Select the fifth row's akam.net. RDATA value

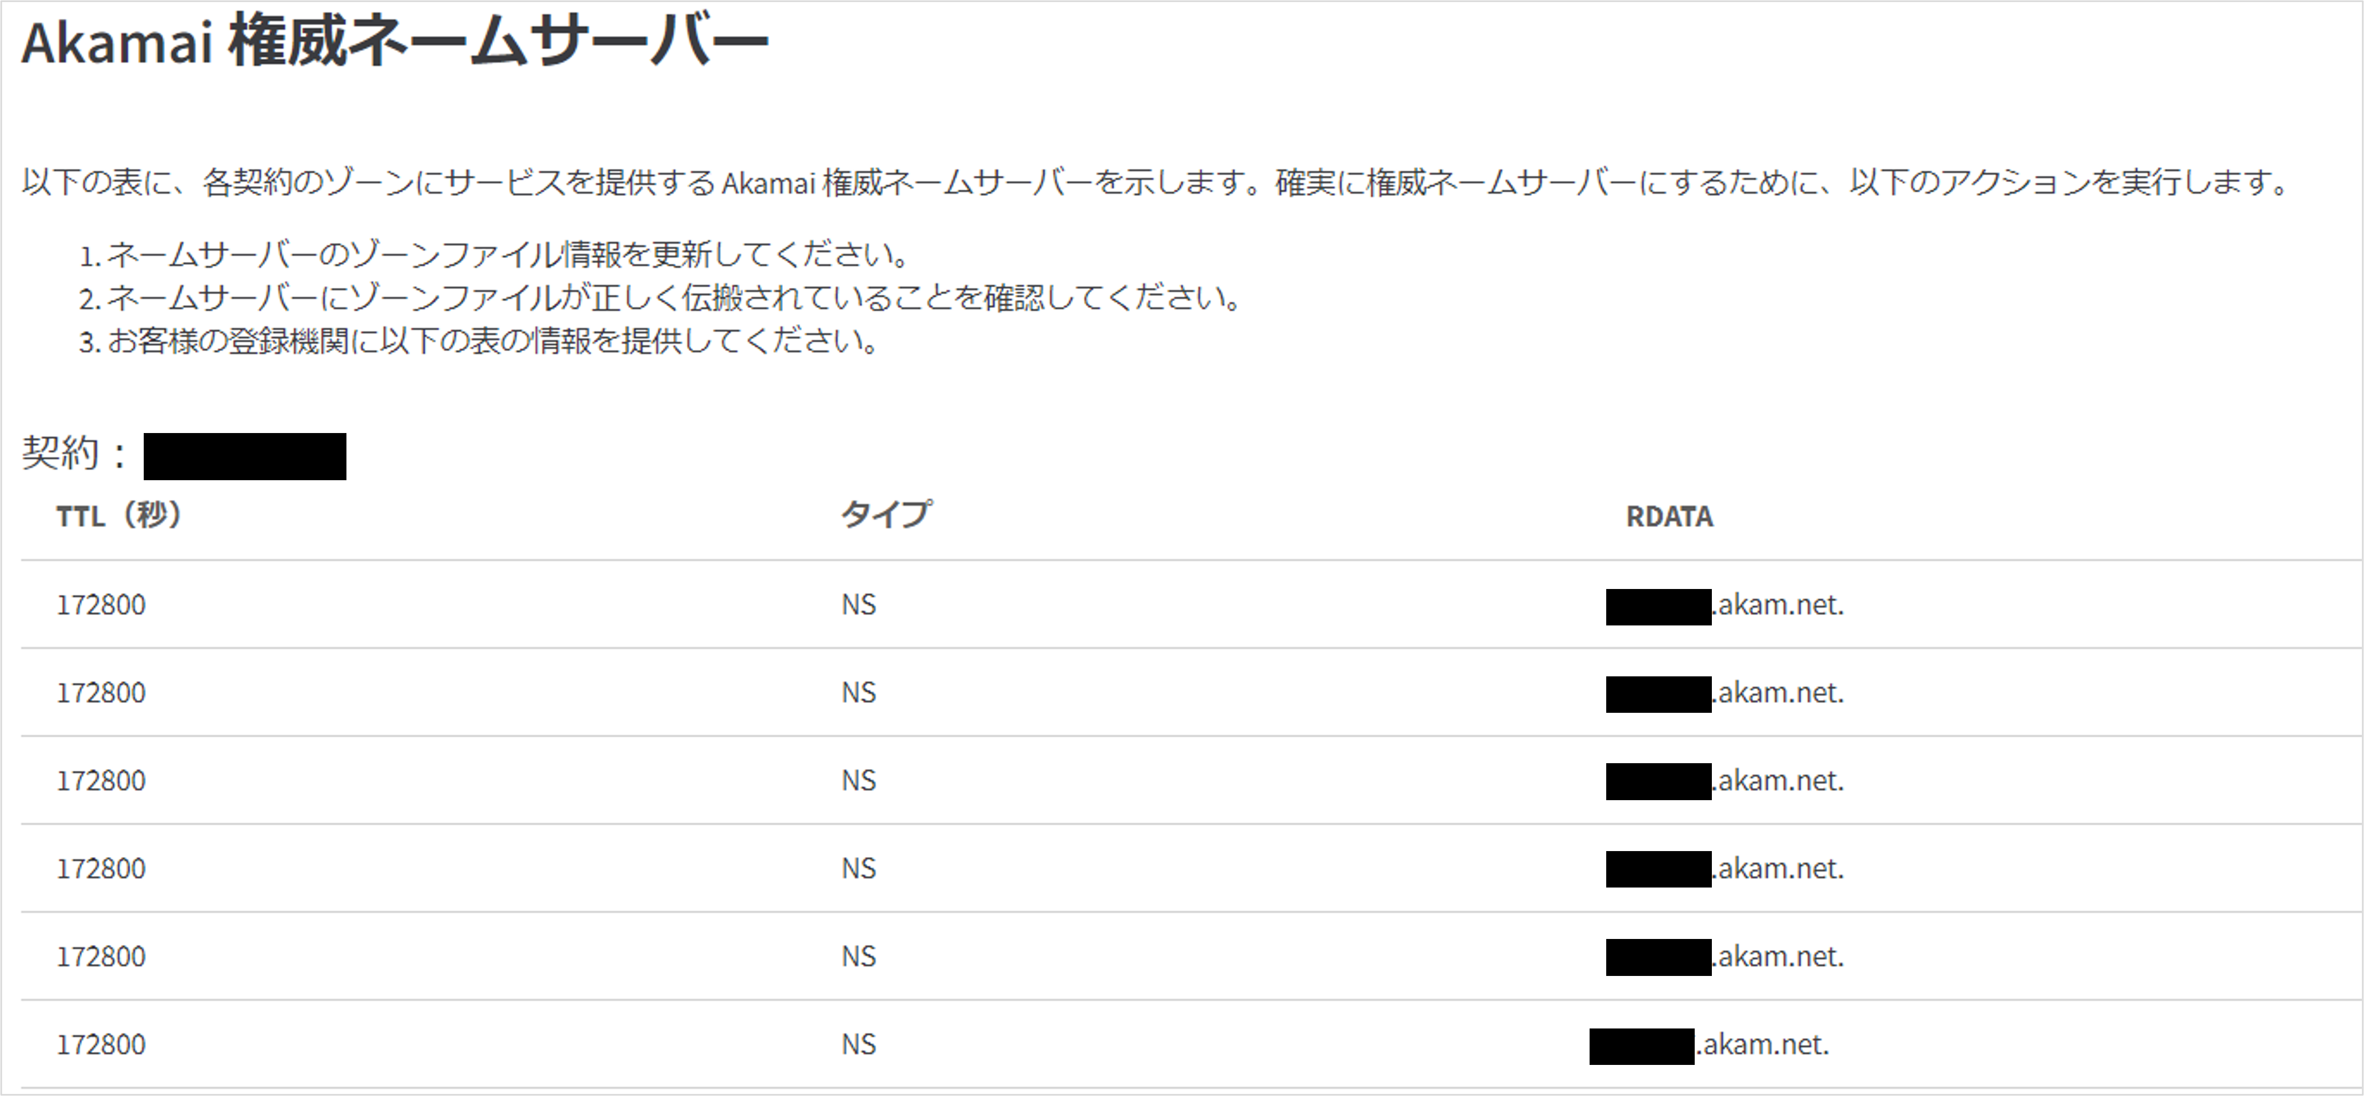coord(1725,958)
